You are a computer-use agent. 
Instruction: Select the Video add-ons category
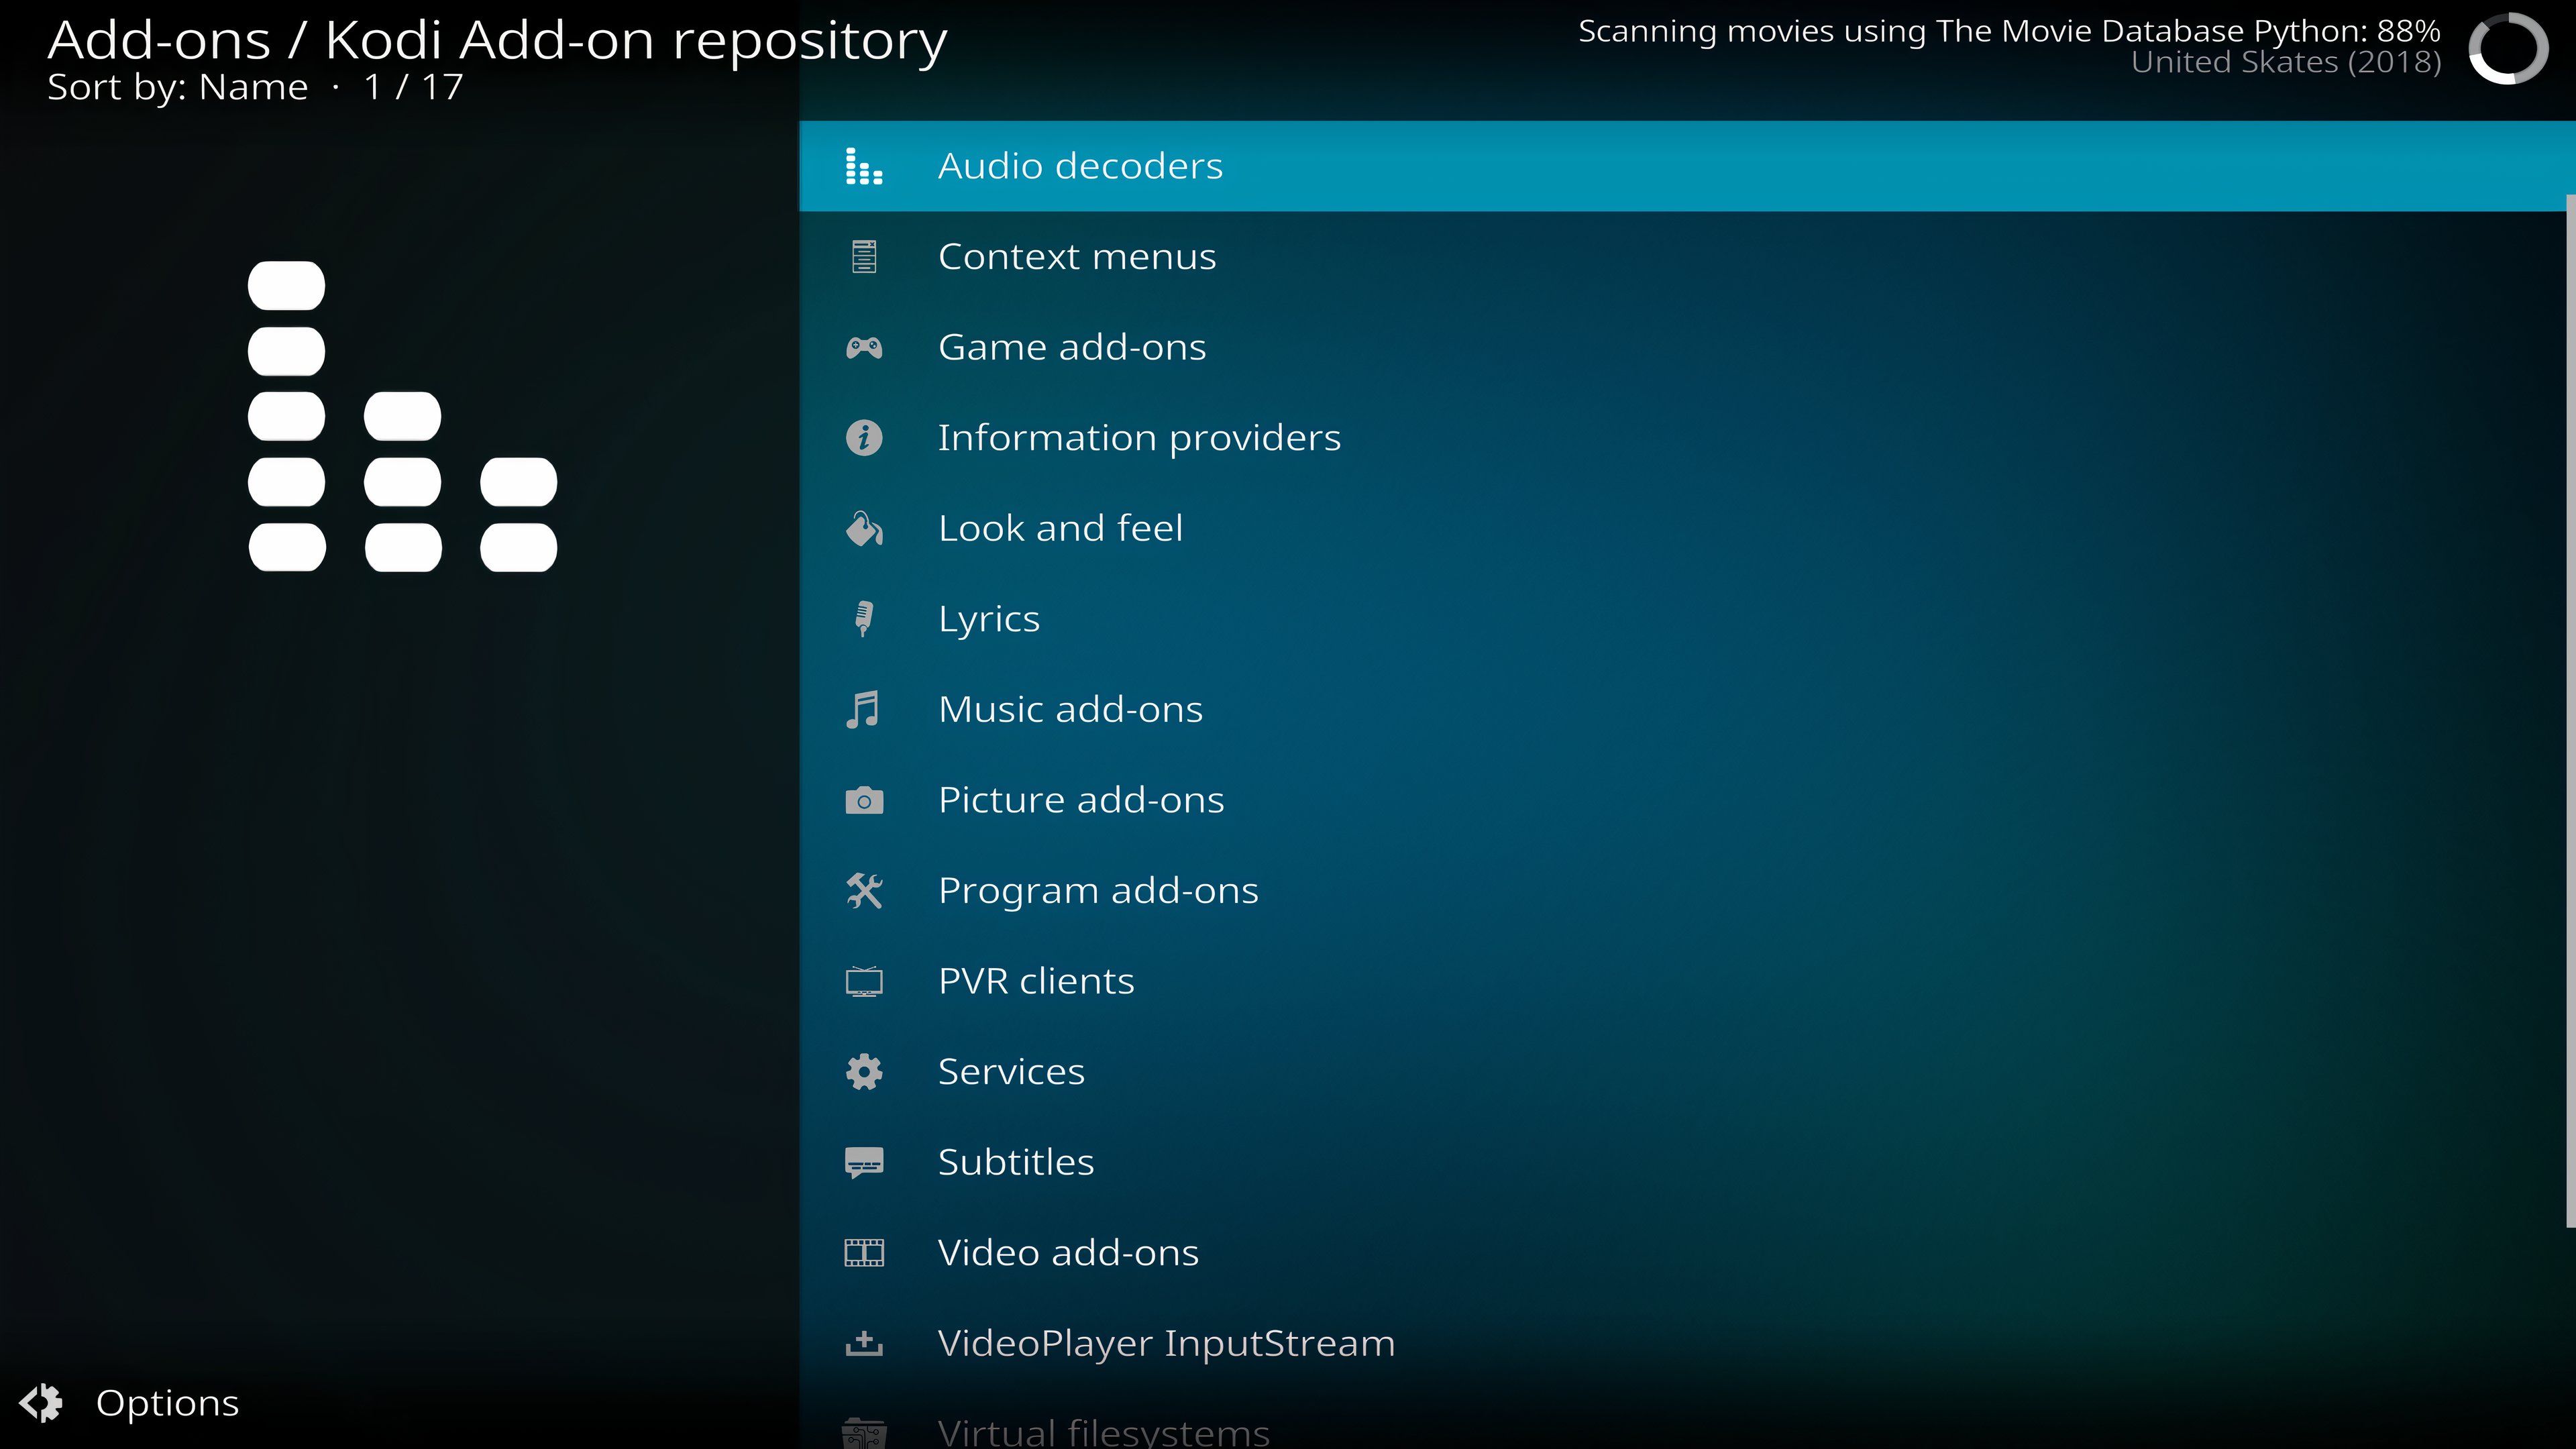(x=1067, y=1251)
